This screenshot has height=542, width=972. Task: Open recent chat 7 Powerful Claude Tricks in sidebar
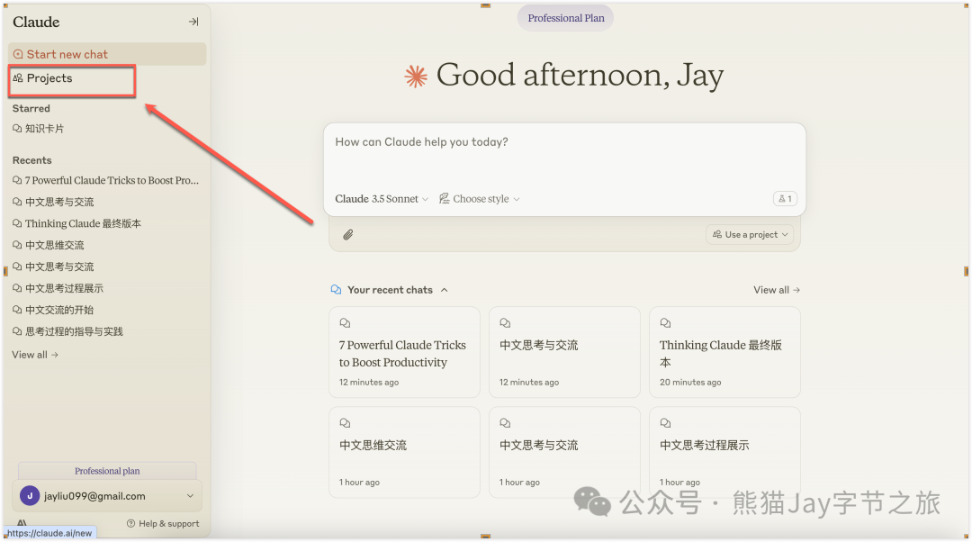pos(105,180)
